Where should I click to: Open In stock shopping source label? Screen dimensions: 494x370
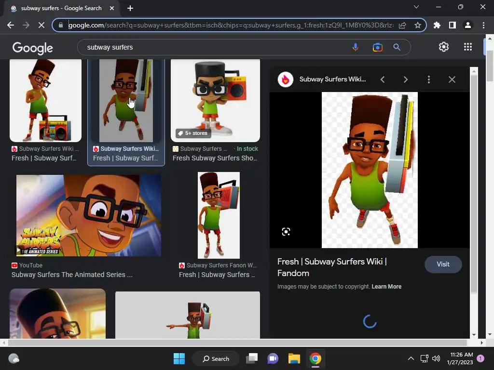click(247, 149)
